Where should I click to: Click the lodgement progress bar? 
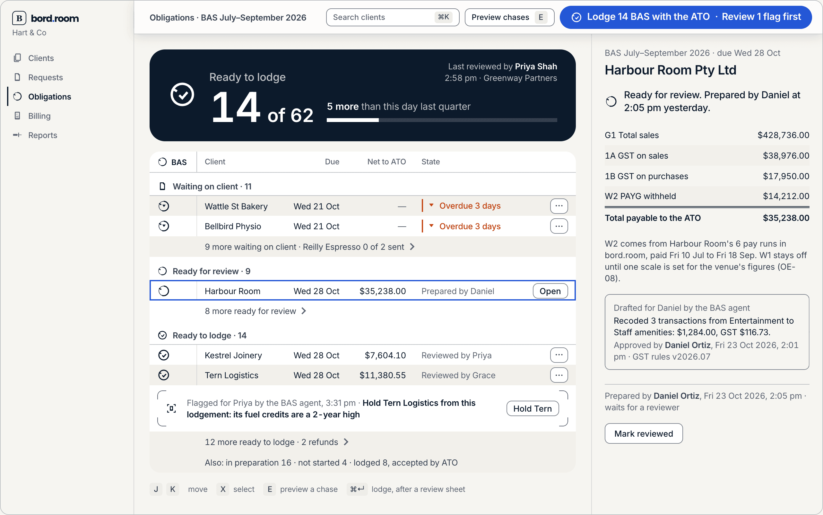point(442,120)
